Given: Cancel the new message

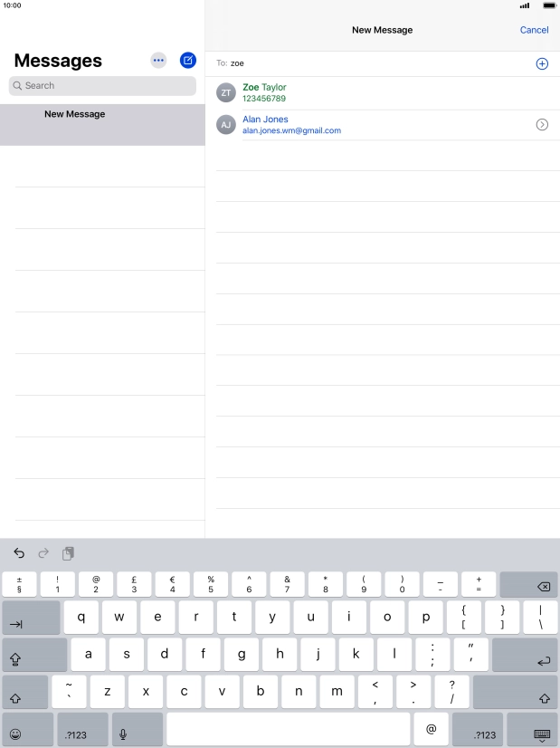Looking at the screenshot, I should [534, 30].
